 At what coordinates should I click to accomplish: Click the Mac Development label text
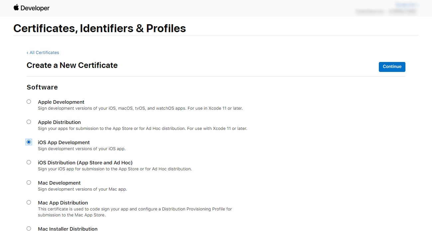click(59, 183)
